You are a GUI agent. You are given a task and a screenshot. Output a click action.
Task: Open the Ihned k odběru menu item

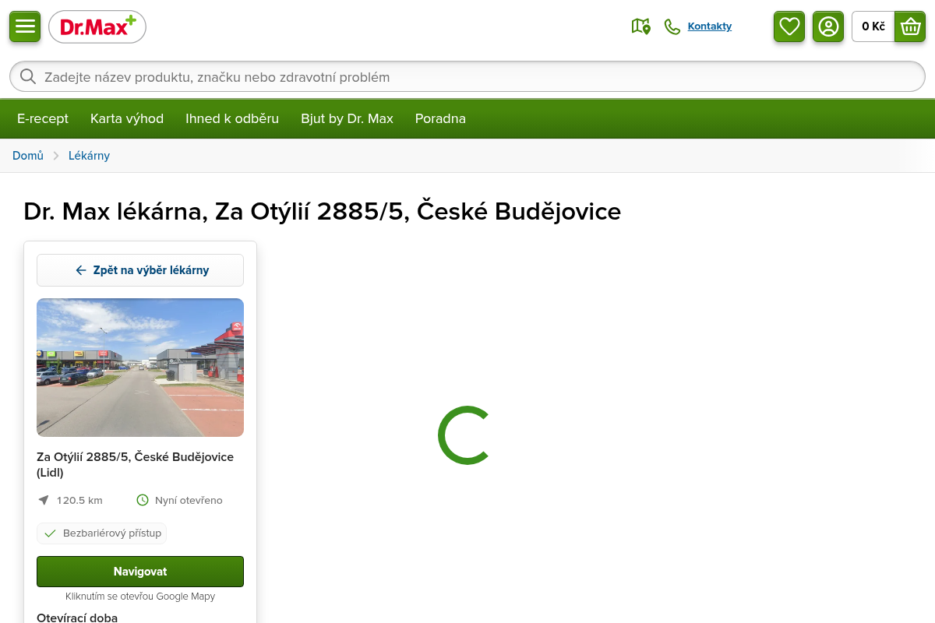click(232, 118)
